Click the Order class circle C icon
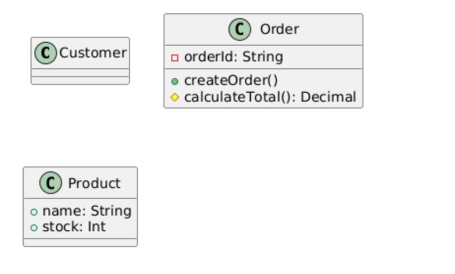Image resolution: width=455 pixels, height=274 pixels. click(x=240, y=29)
